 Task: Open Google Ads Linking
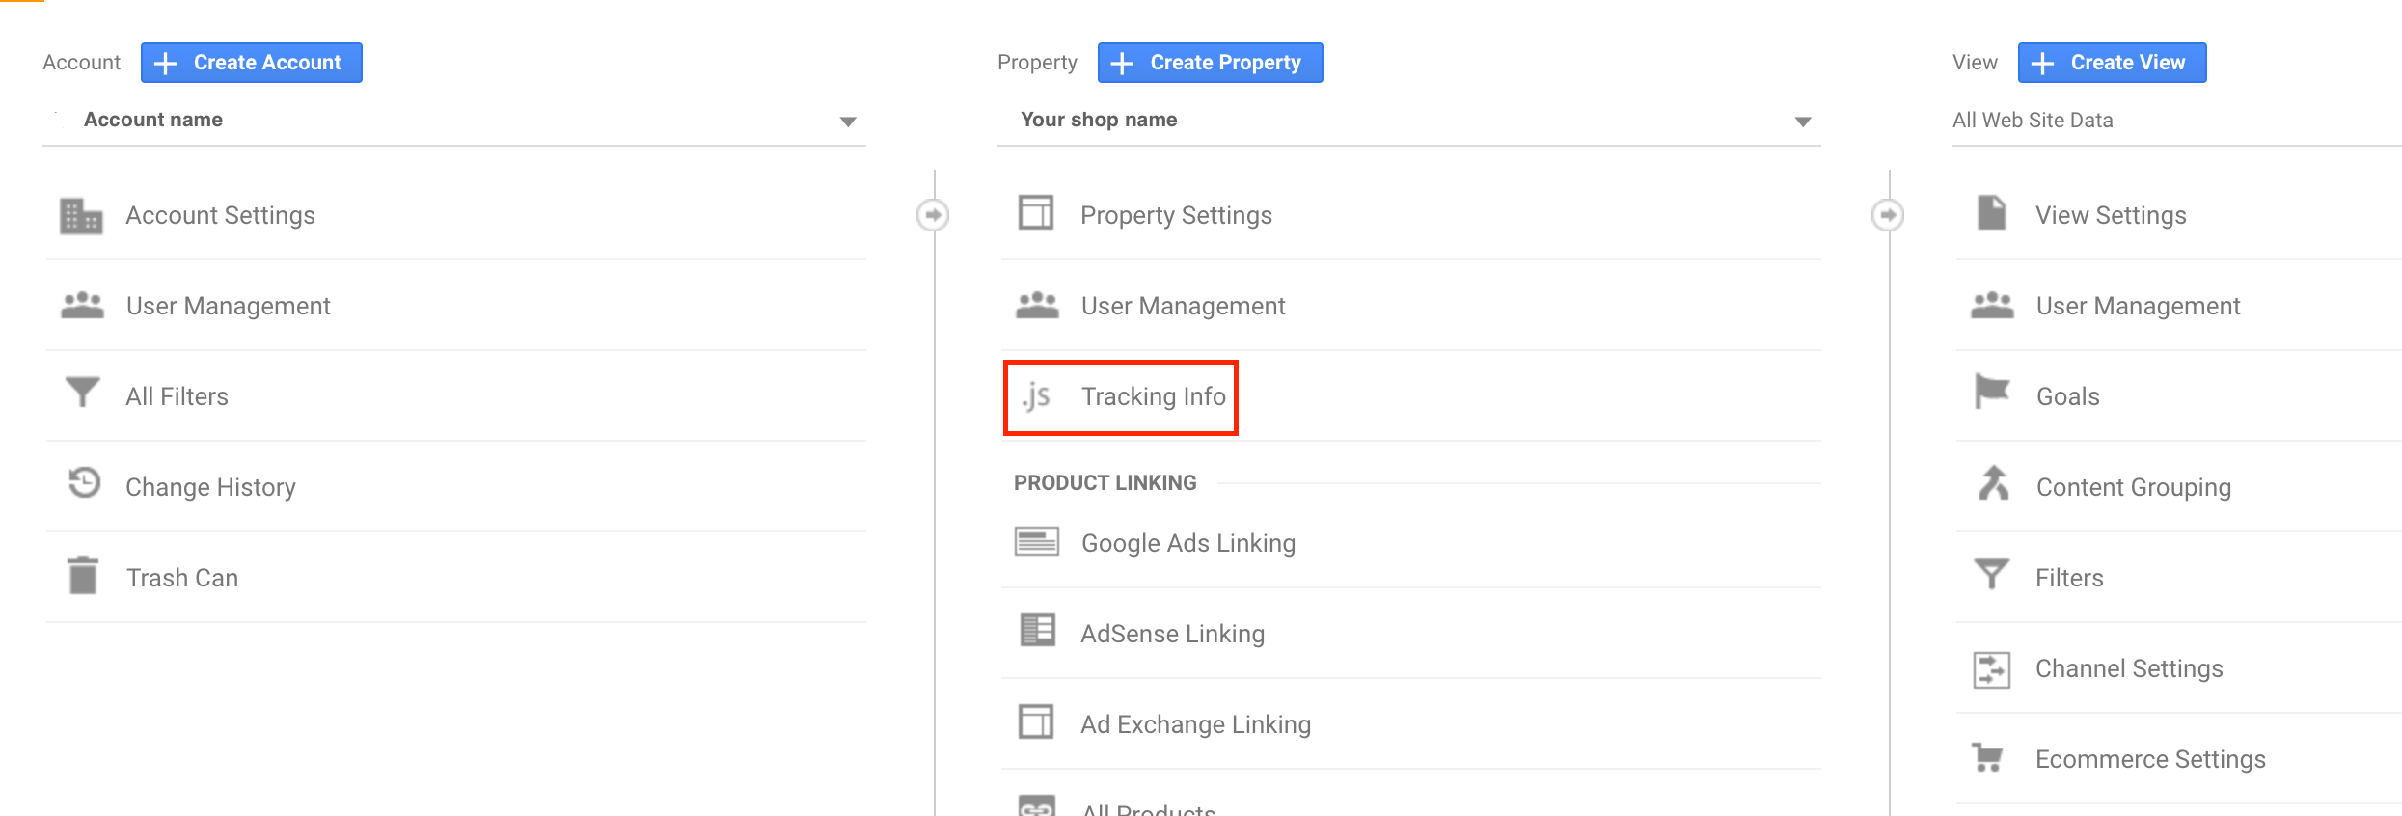coord(1187,543)
